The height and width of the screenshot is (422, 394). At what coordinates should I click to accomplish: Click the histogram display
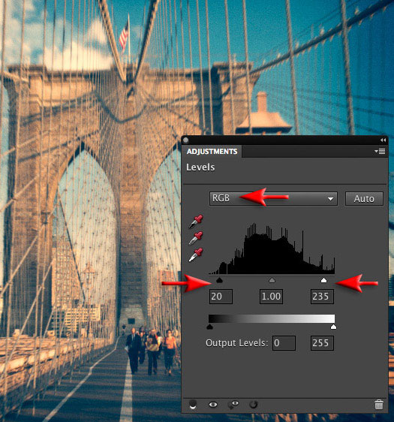(272, 248)
